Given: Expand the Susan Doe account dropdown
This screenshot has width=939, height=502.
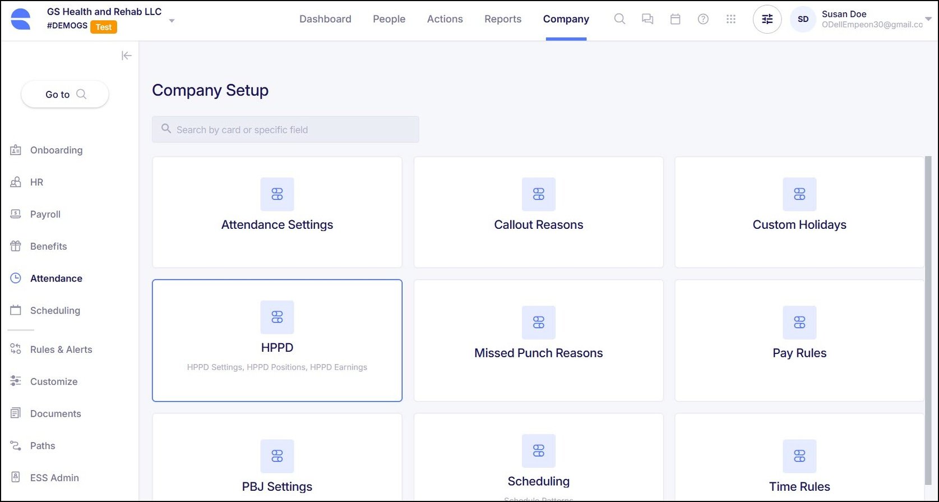Looking at the screenshot, I should click(928, 19).
